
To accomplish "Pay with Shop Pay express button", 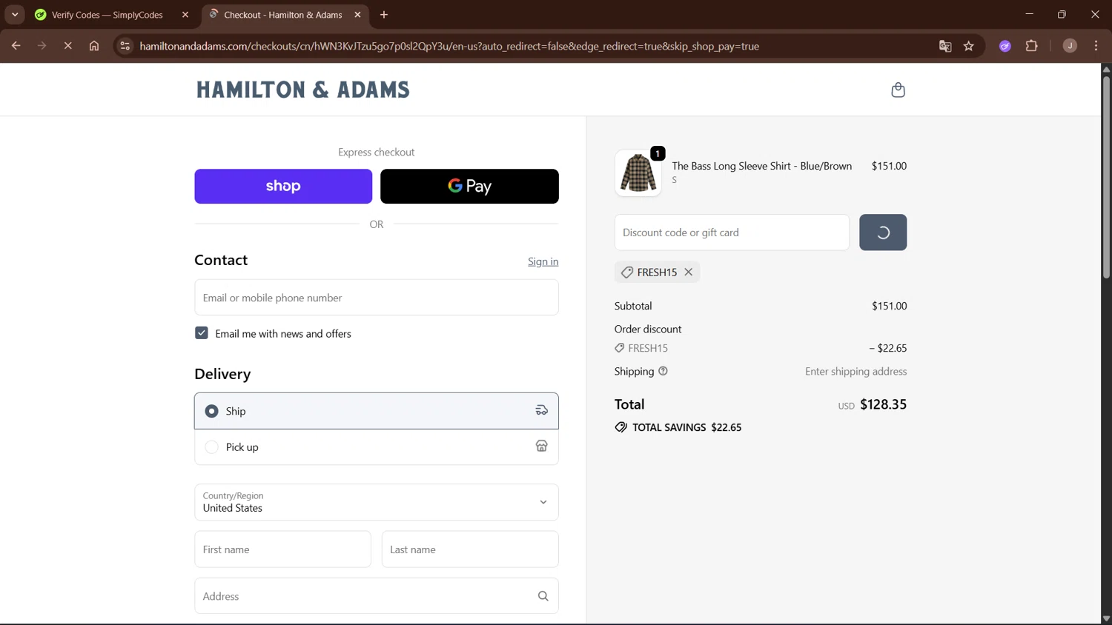I will [x=283, y=186].
